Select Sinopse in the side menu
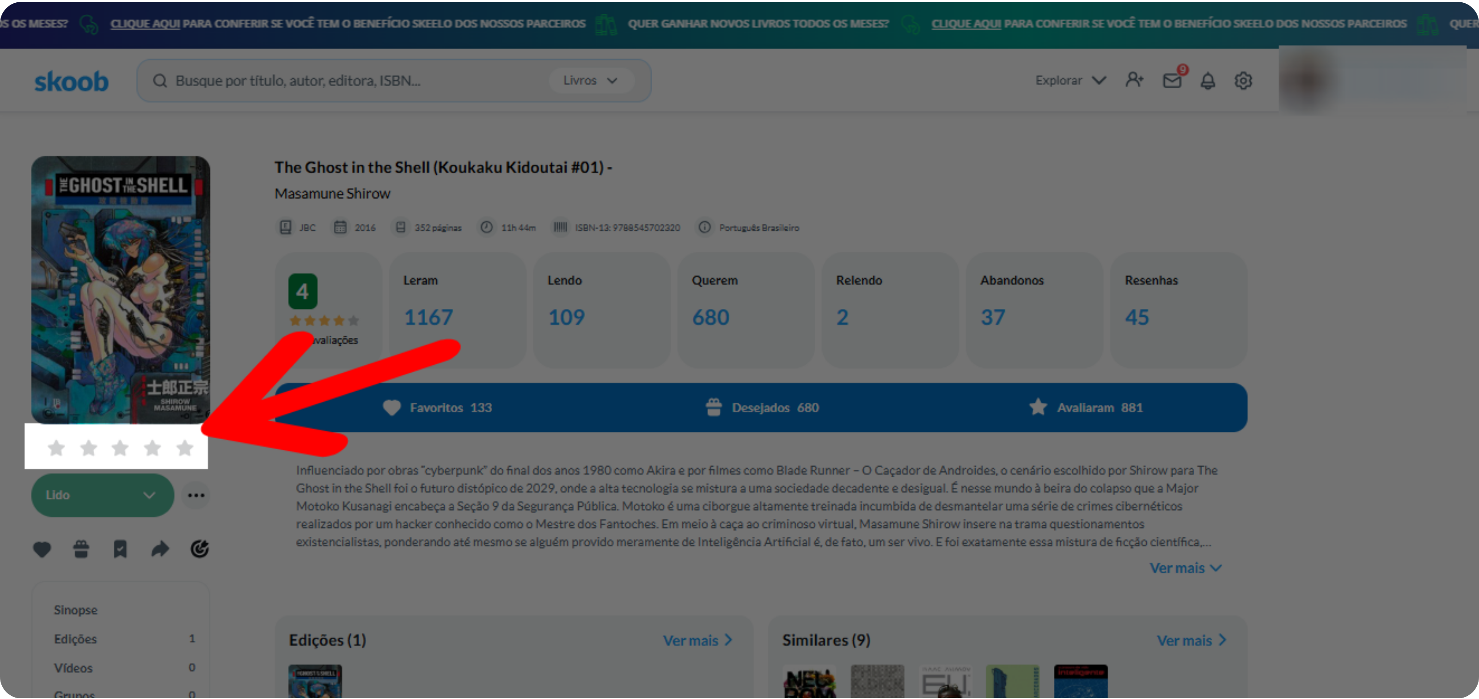 (x=76, y=610)
